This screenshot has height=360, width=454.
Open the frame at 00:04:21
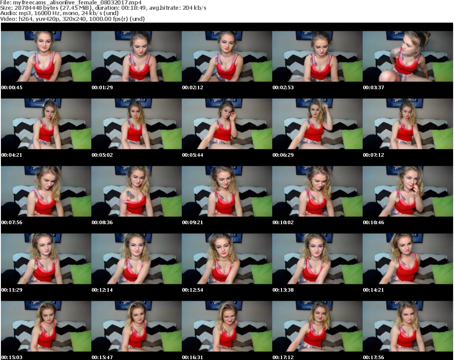tap(46, 124)
